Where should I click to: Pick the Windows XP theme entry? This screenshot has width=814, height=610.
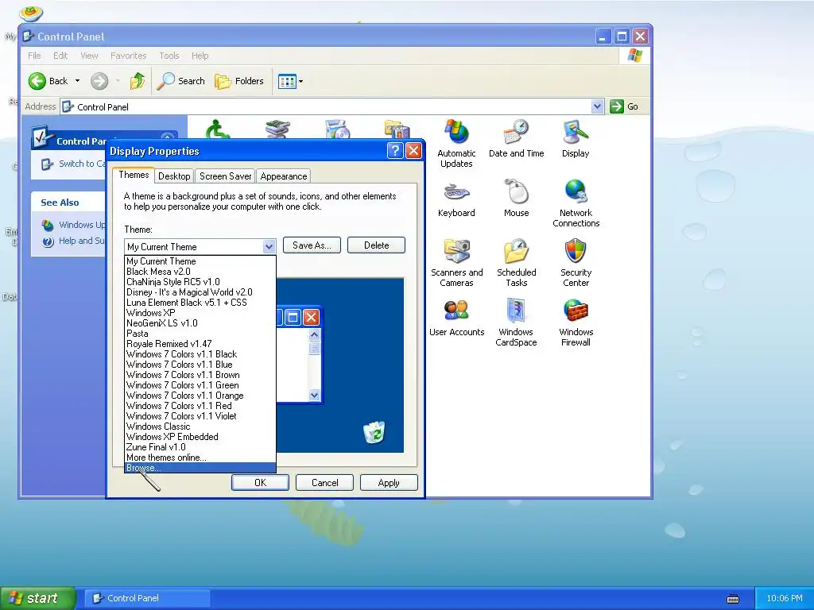click(200, 313)
